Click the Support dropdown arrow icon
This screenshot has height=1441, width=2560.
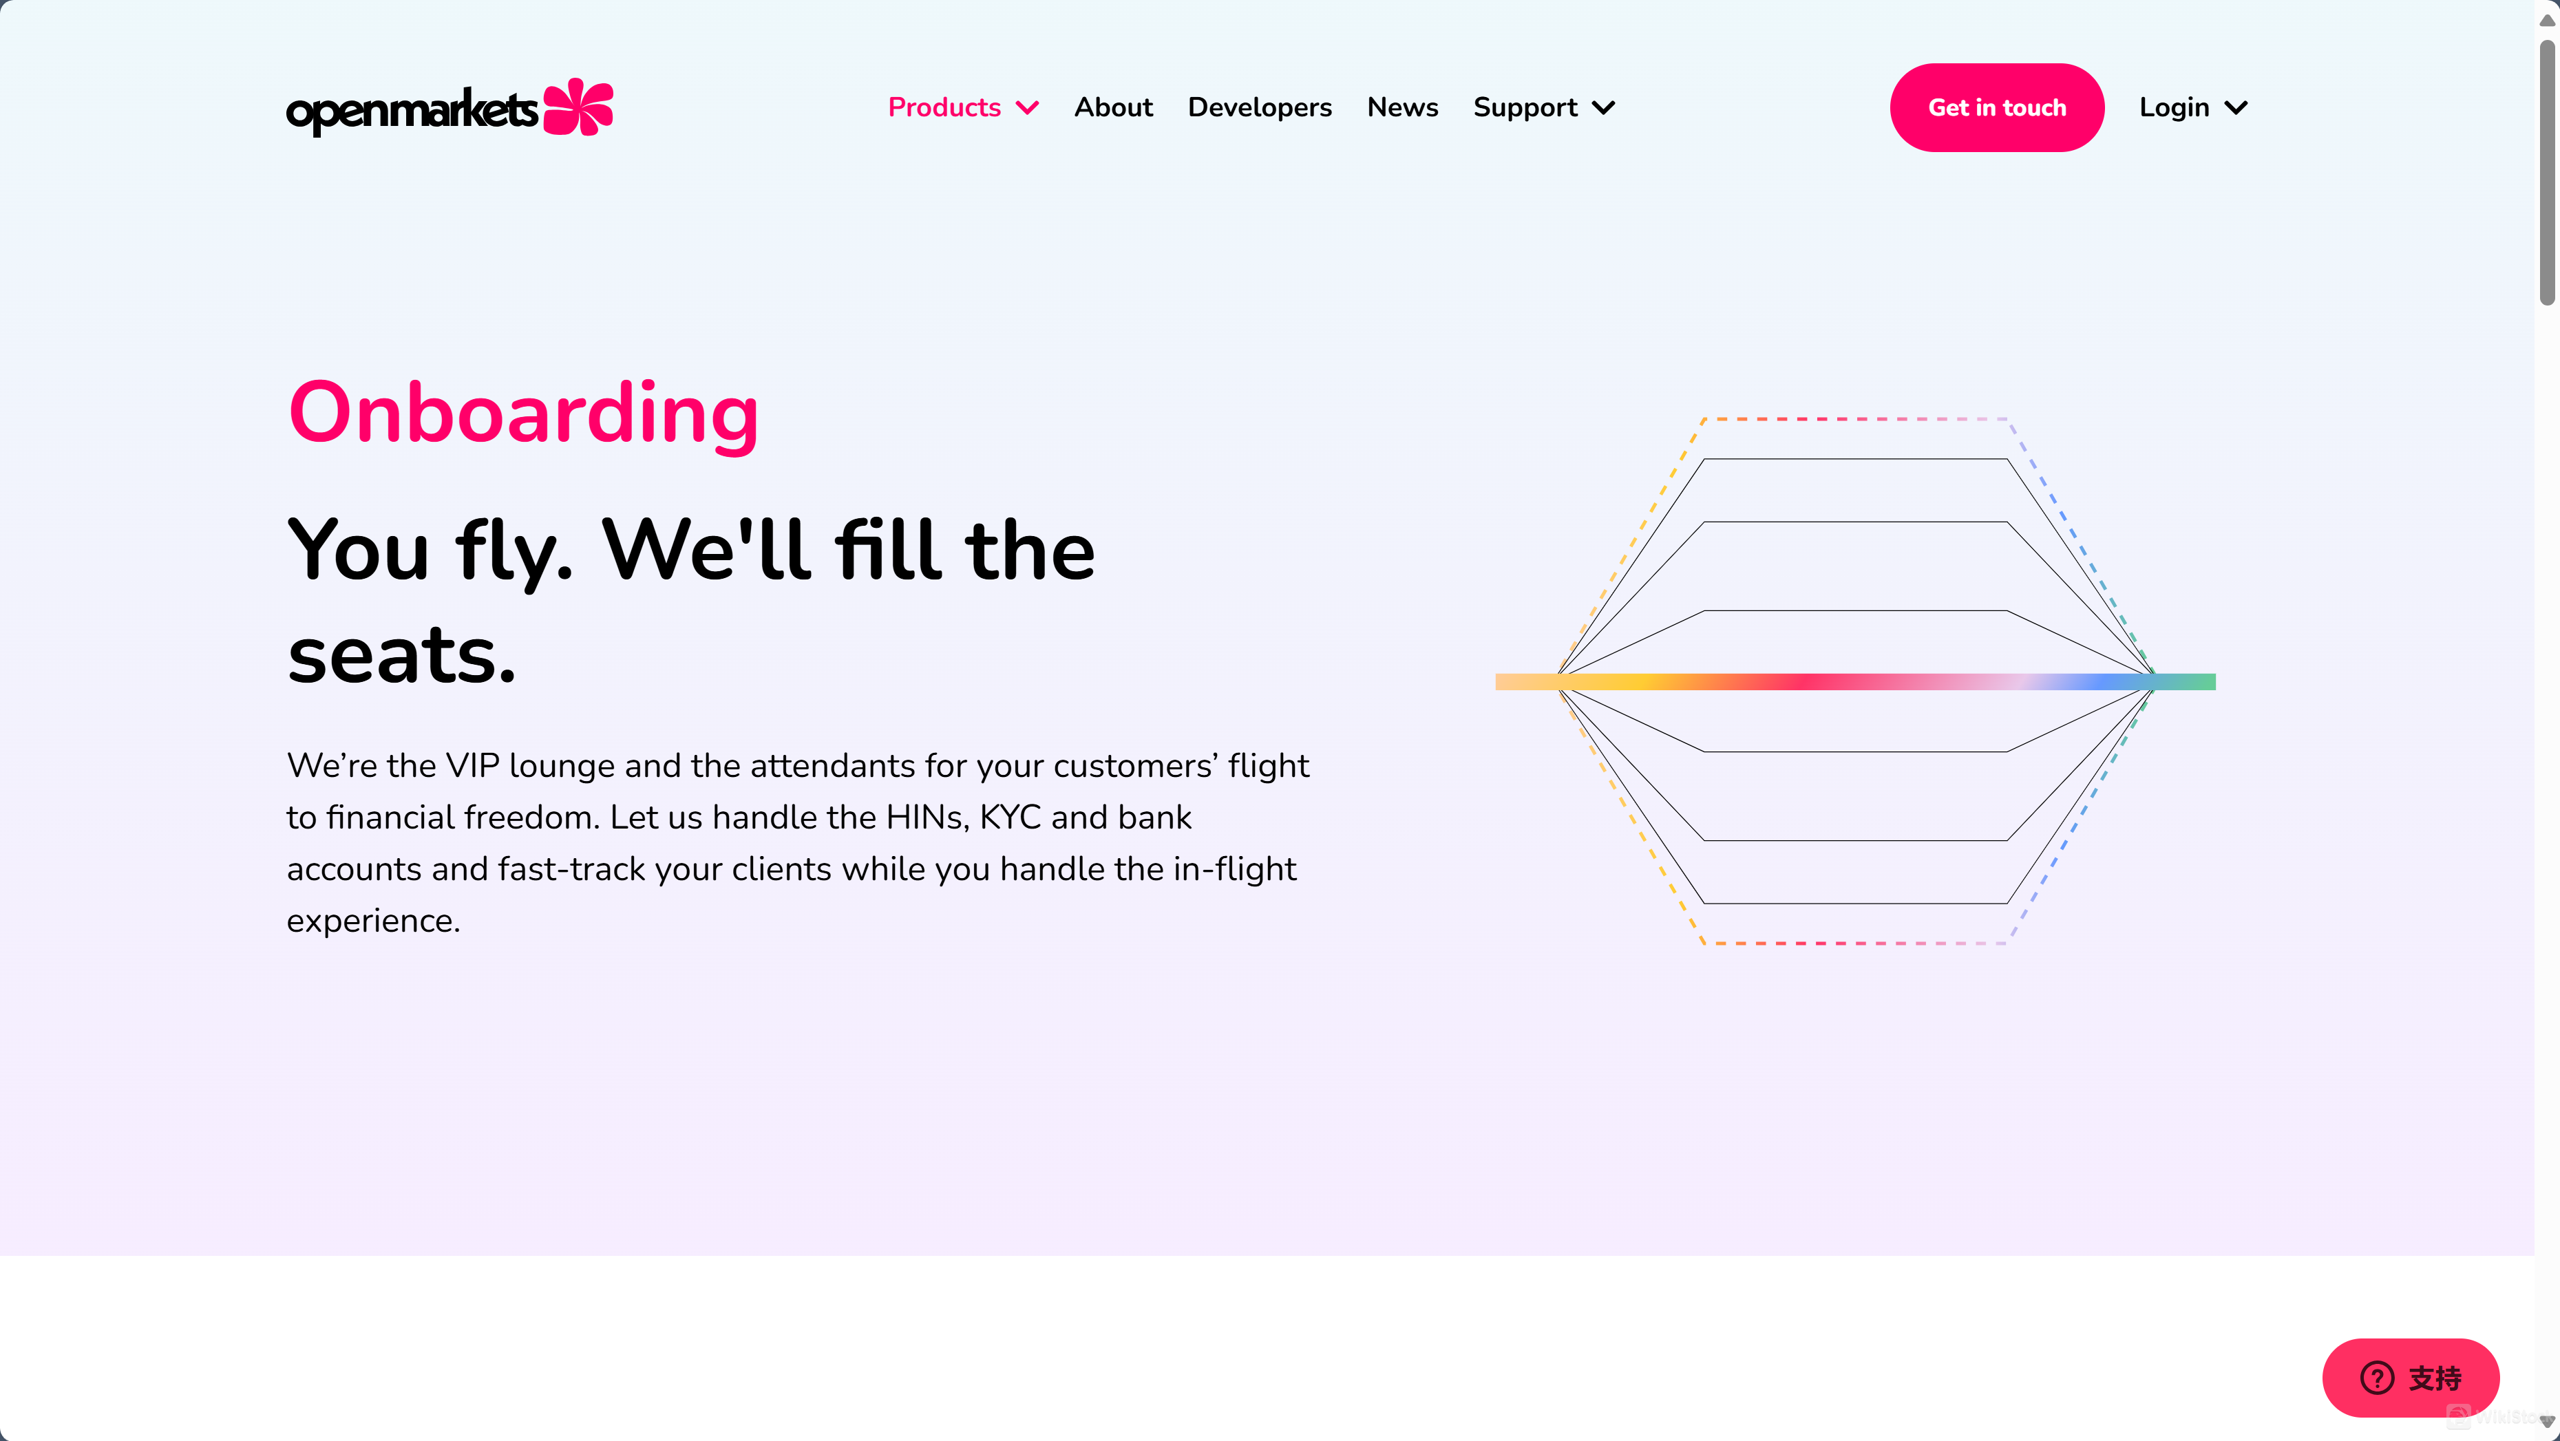[1603, 107]
